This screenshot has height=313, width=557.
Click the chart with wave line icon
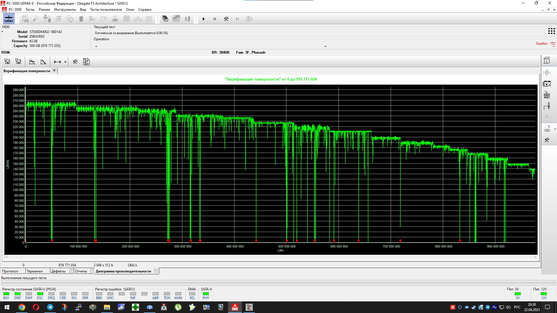(x=32, y=62)
